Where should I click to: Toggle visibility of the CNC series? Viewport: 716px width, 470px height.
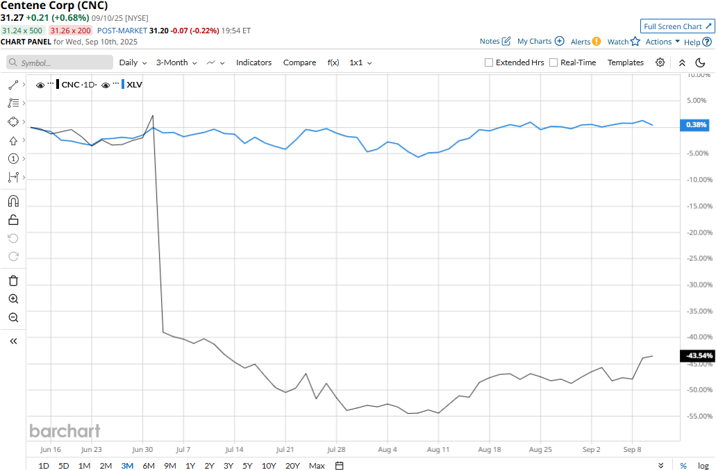[x=40, y=85]
